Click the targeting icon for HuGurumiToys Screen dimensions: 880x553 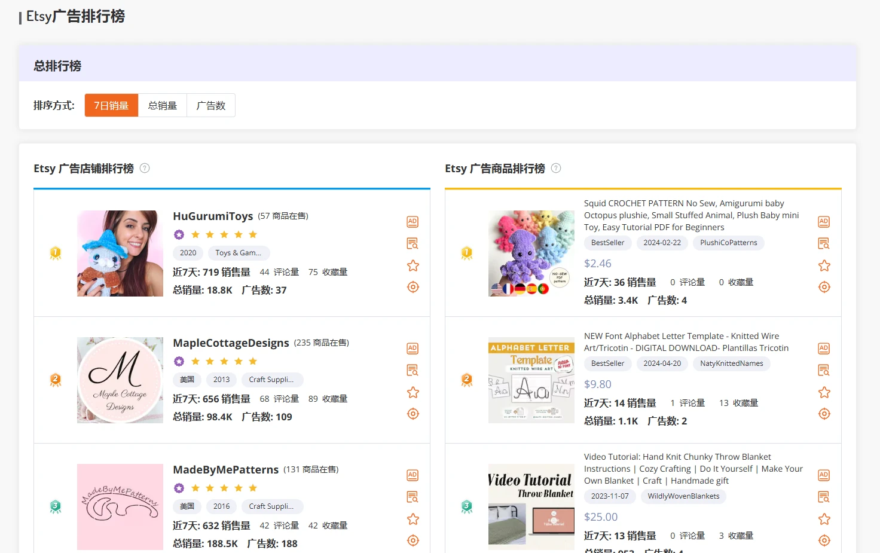(x=412, y=287)
